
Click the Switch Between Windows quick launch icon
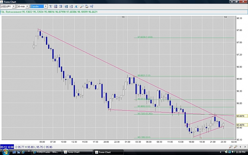(19, 152)
